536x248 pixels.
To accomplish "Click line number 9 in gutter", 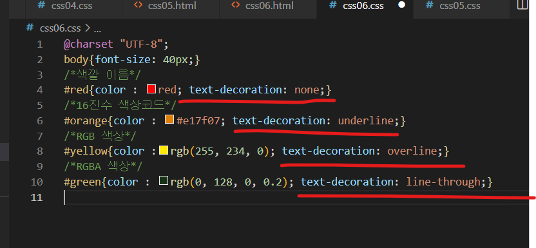I will coord(40,166).
